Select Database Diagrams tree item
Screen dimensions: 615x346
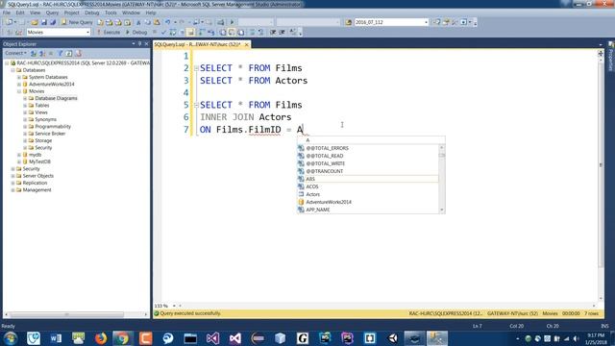[x=56, y=98]
